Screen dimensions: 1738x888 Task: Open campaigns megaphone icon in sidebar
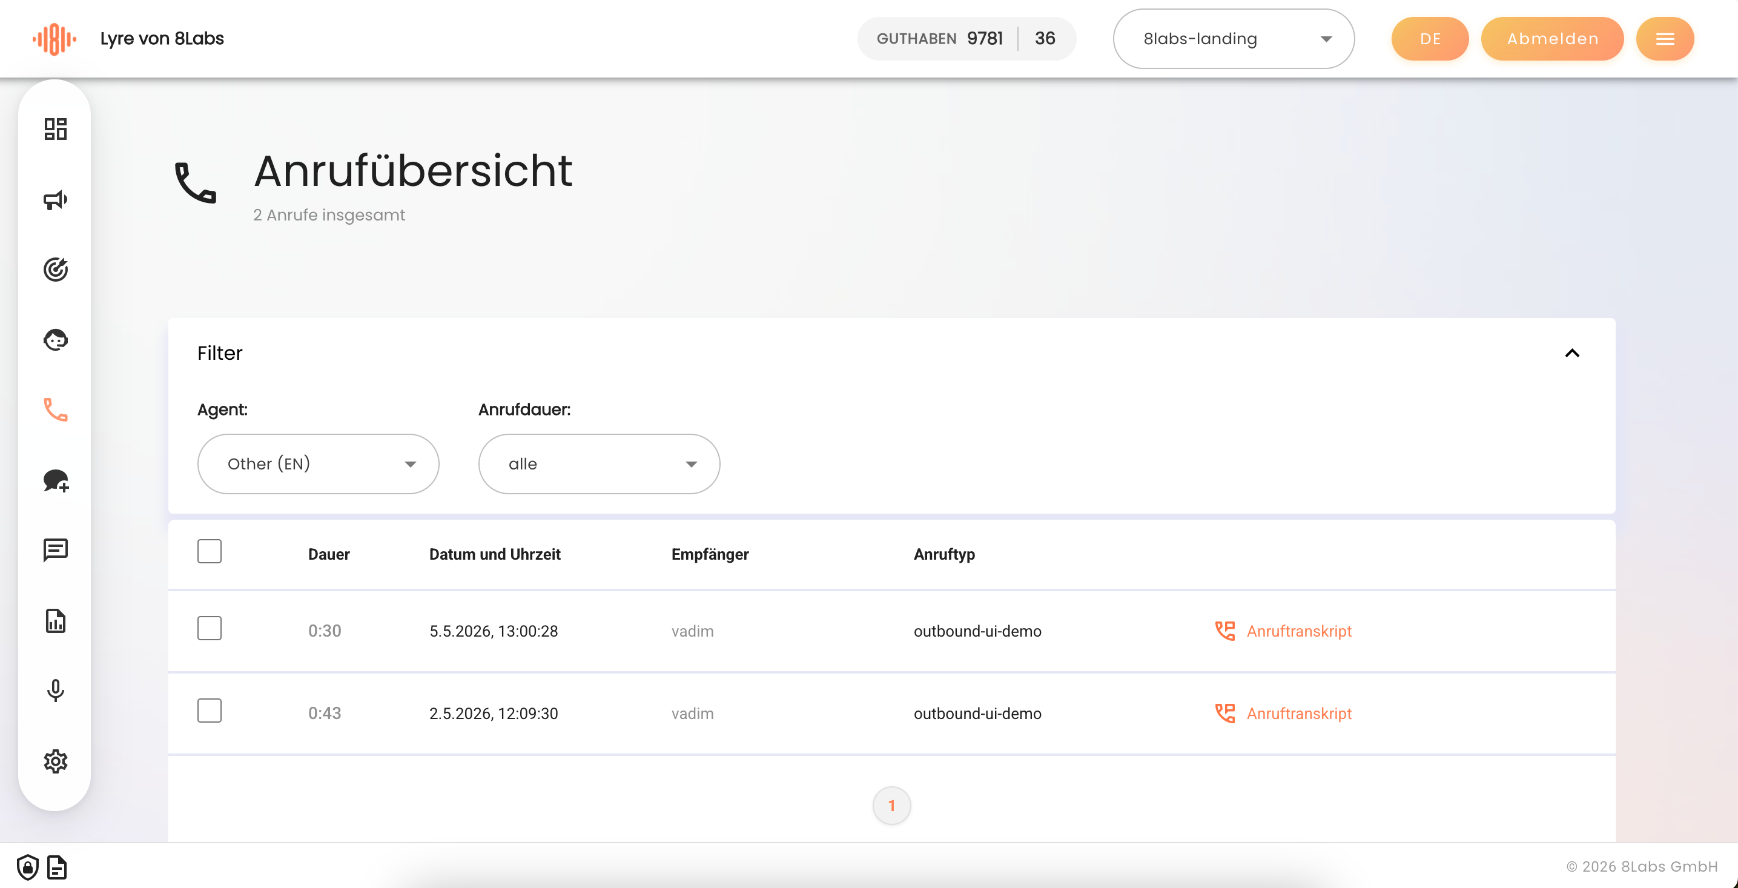click(x=55, y=200)
